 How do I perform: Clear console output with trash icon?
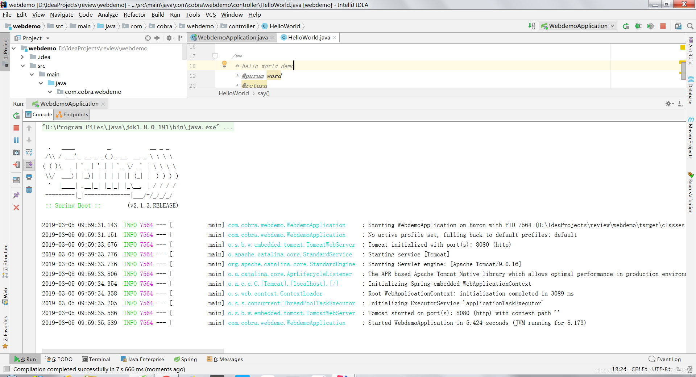29,189
